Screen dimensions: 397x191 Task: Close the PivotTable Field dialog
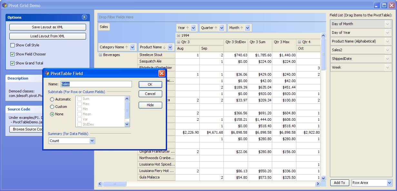point(162,73)
